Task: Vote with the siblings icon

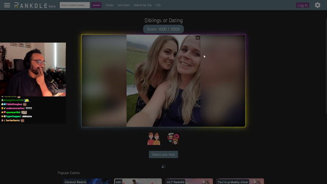Action: pos(154,139)
